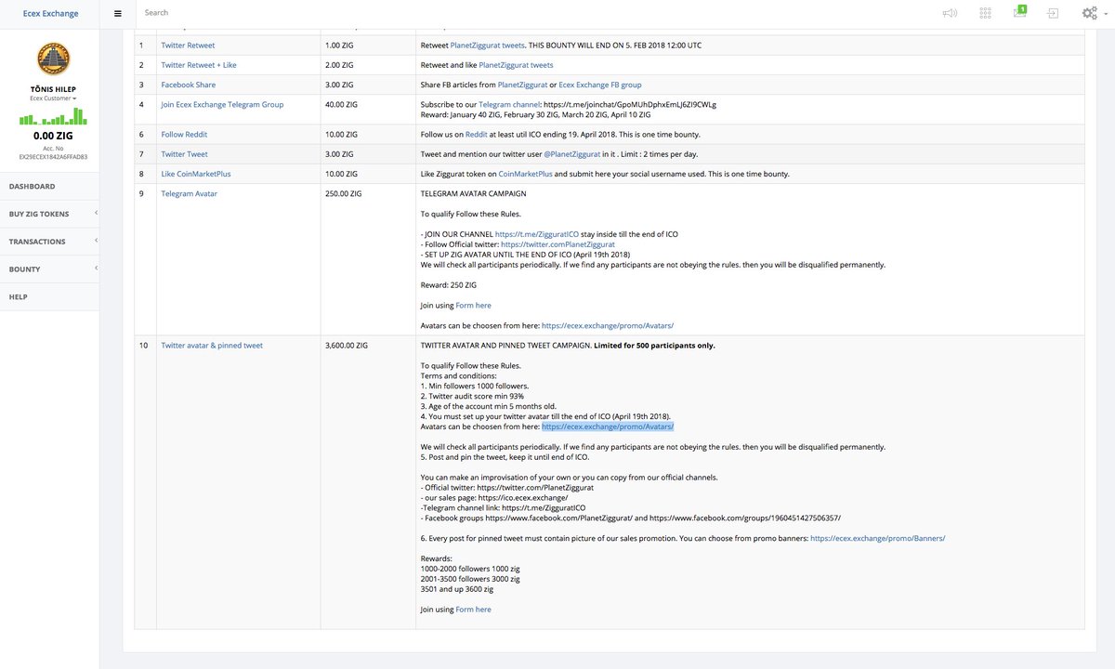
Task: Click the 'Limited for 500 participants only.' text
Action: [654, 346]
